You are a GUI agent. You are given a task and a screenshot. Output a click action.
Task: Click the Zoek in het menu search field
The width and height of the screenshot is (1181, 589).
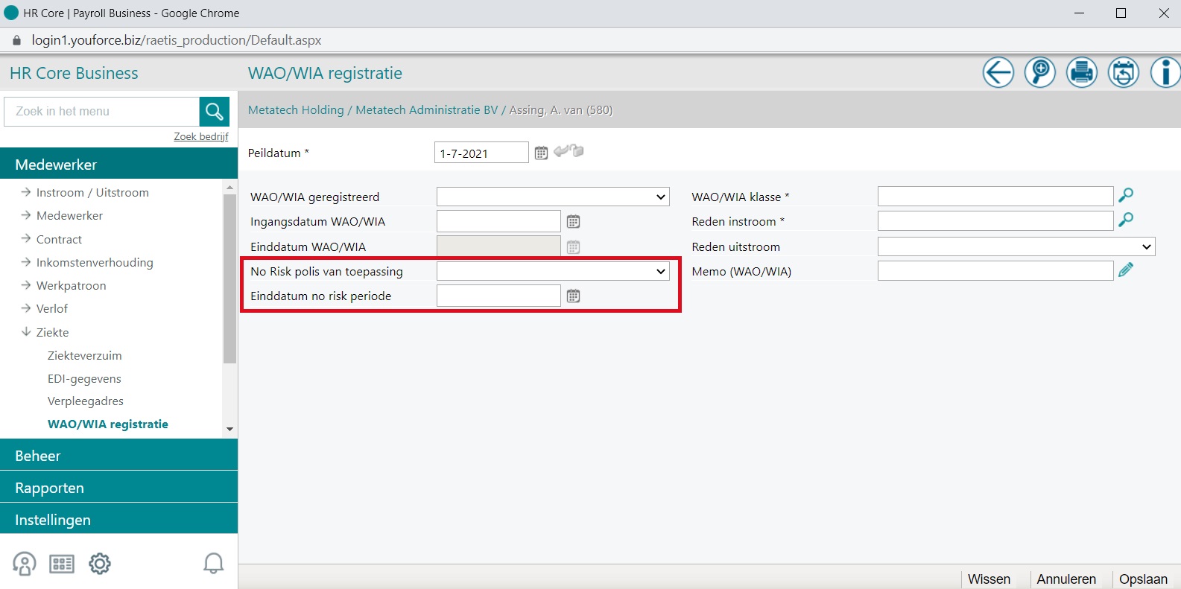click(102, 112)
